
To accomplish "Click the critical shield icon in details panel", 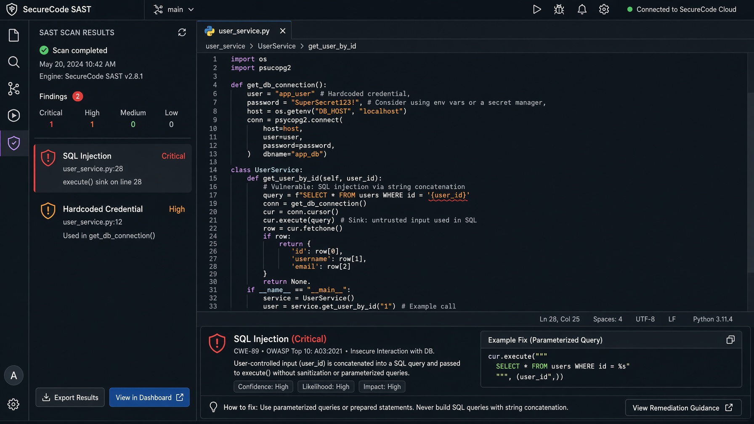I will click(217, 343).
